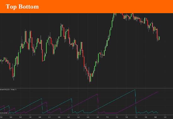Select the tallest magenta peak before its drop
Viewport: 173px width, 119px height.
click(97, 94)
